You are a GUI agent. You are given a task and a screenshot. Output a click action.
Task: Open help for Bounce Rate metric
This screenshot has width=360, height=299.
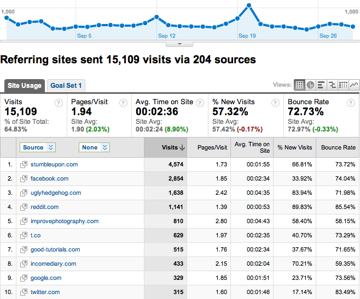point(350,103)
